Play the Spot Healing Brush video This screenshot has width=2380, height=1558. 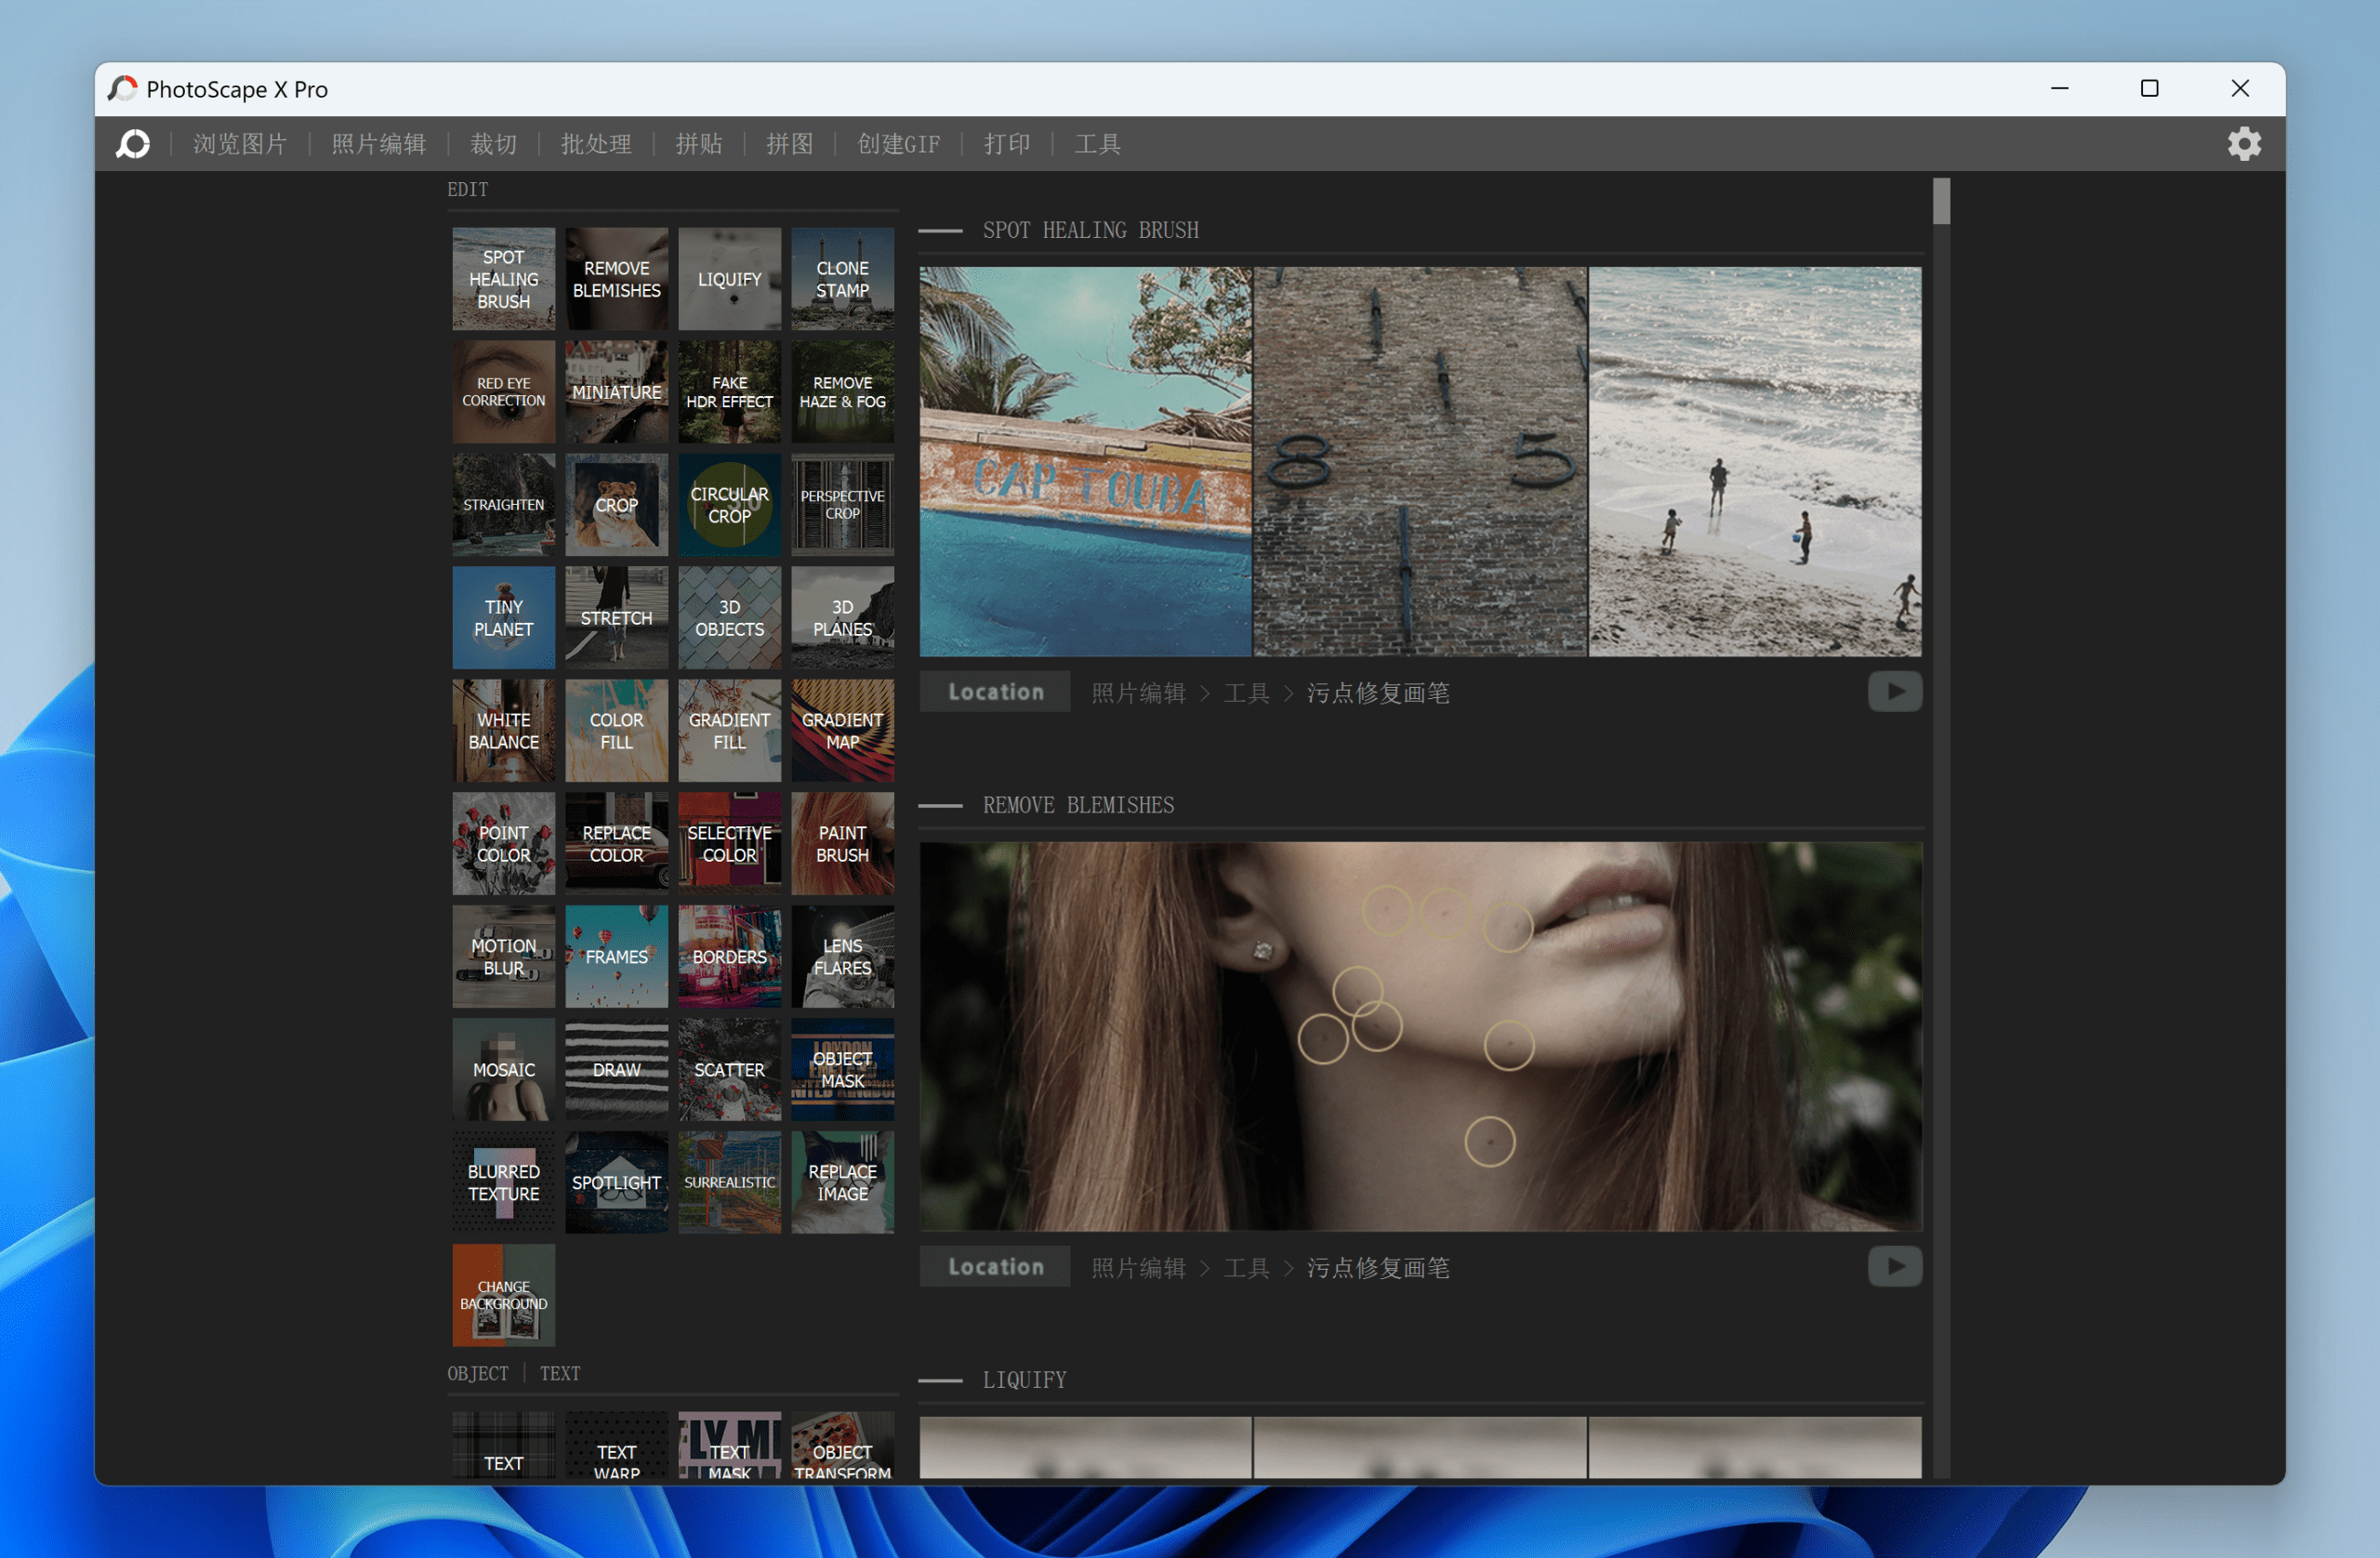click(x=1894, y=692)
